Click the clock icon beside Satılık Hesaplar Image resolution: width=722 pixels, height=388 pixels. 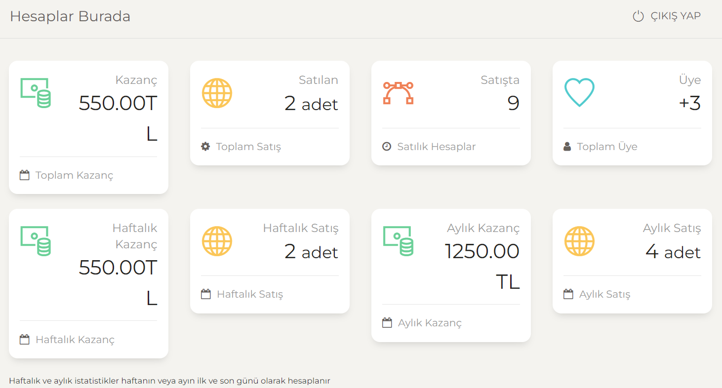[387, 146]
